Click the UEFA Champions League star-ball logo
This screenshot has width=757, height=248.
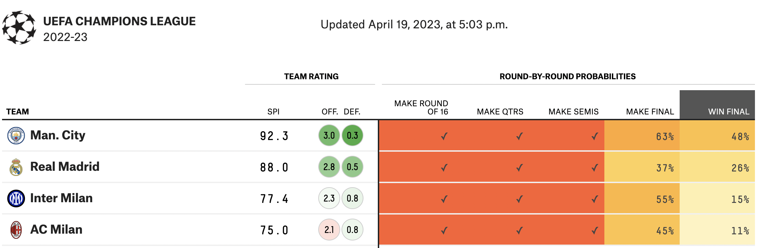[19, 28]
